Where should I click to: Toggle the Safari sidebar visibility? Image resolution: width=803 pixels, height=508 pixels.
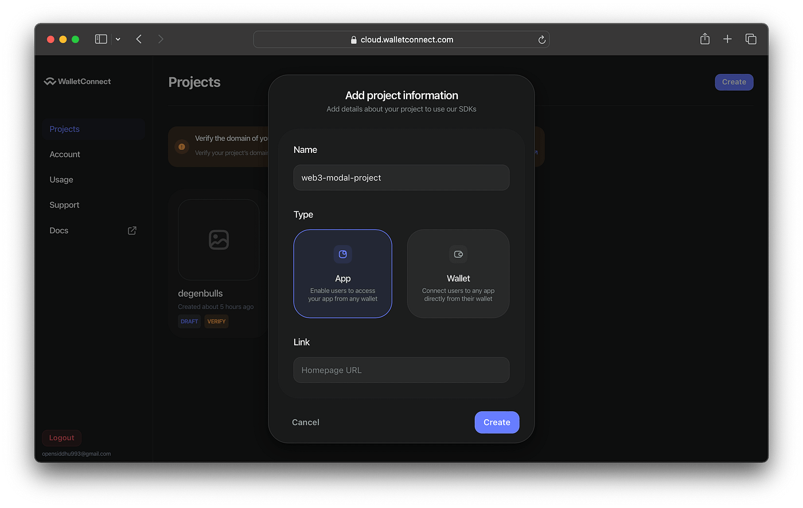[x=101, y=39]
